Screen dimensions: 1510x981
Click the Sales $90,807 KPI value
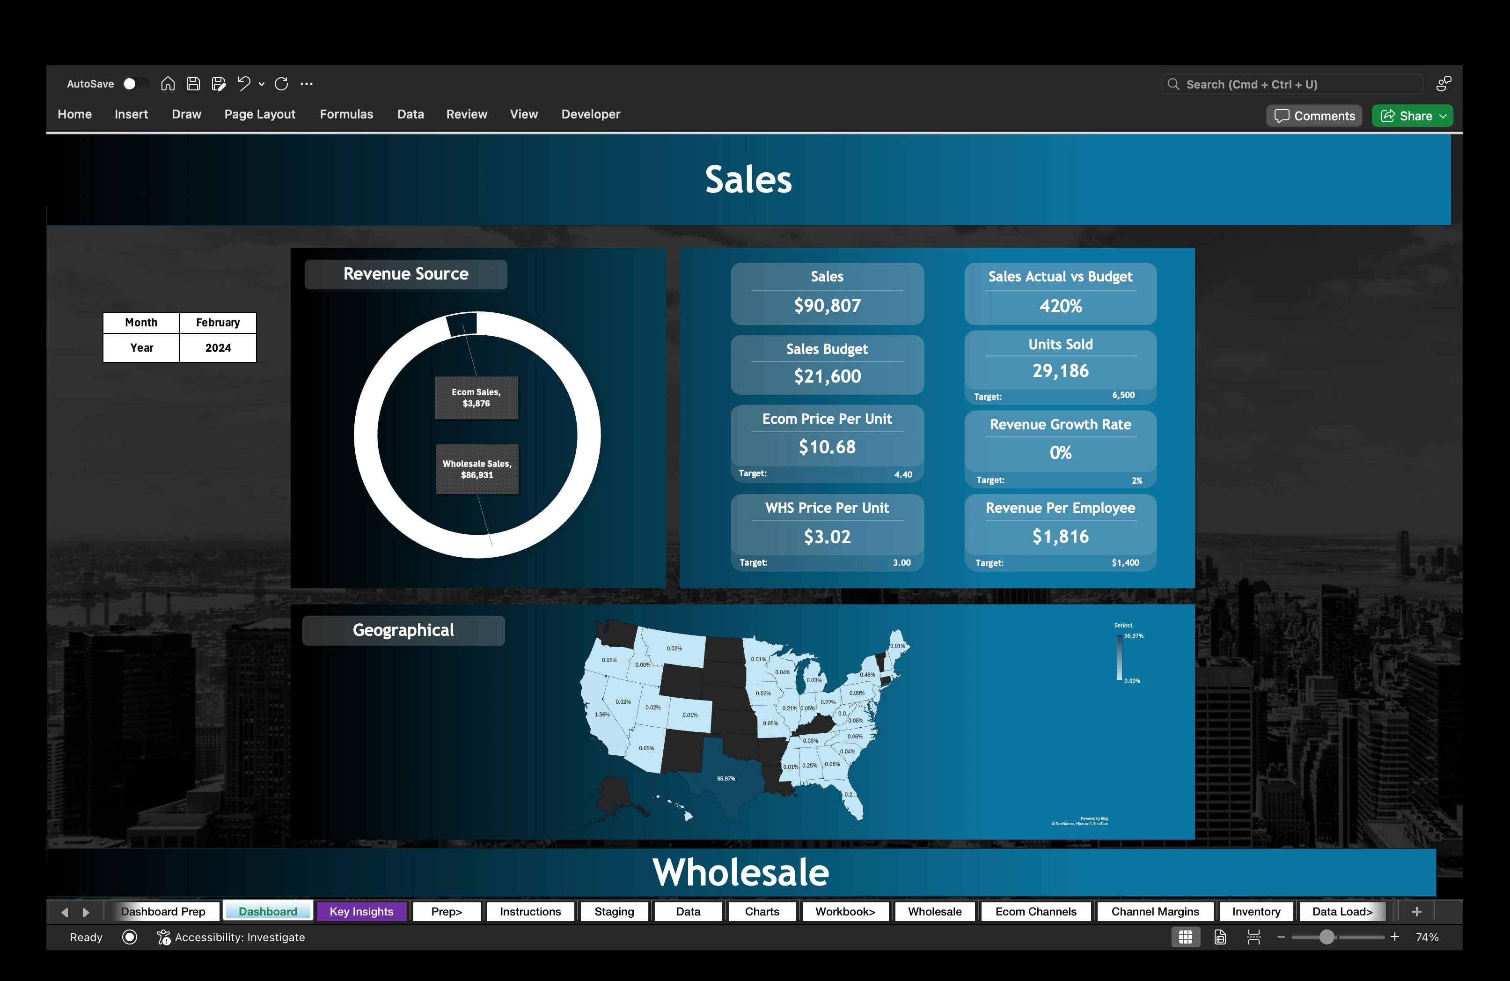828,306
